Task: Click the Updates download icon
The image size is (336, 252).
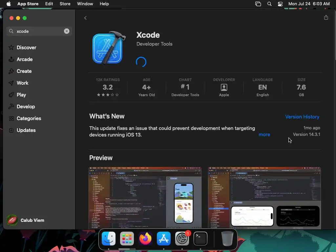Action: [x=11, y=130]
